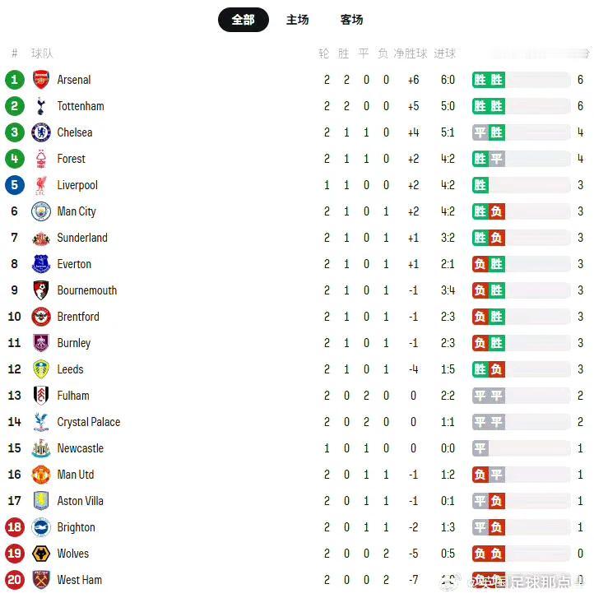The width and height of the screenshot is (594, 598).
Task: Sort by the 进球 column header
Action: tap(445, 53)
